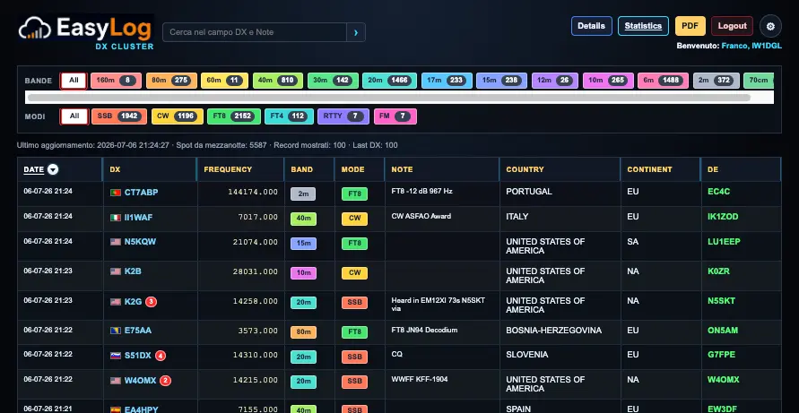Sort by the CONTINENT column header
This screenshot has height=413, width=799.
pyautogui.click(x=650, y=169)
